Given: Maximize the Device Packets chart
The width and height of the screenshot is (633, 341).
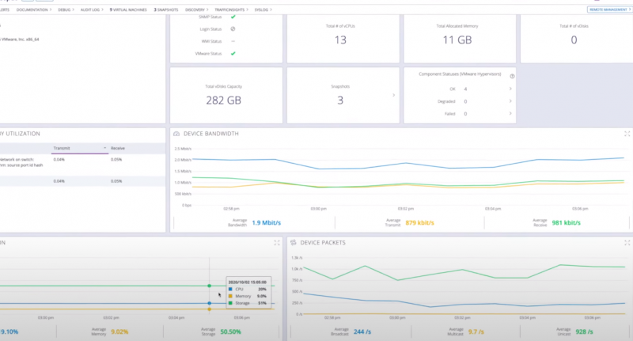Looking at the screenshot, I should (627, 242).
